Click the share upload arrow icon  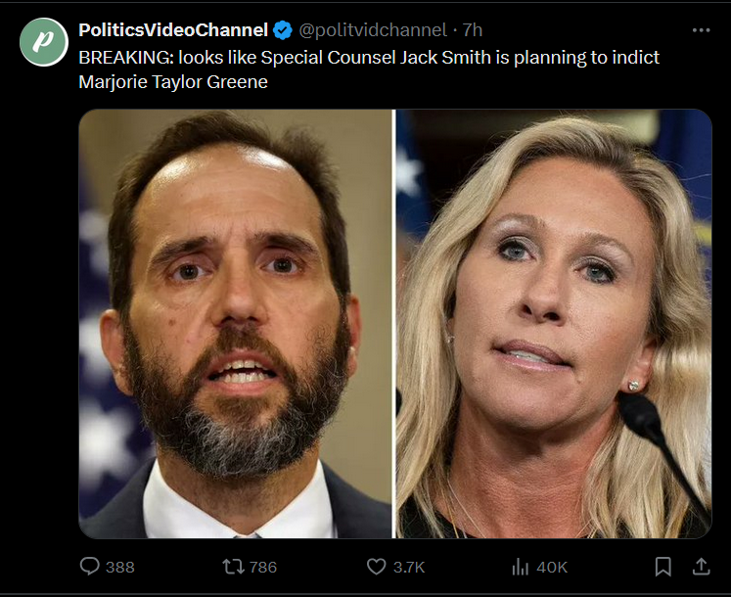point(701,567)
